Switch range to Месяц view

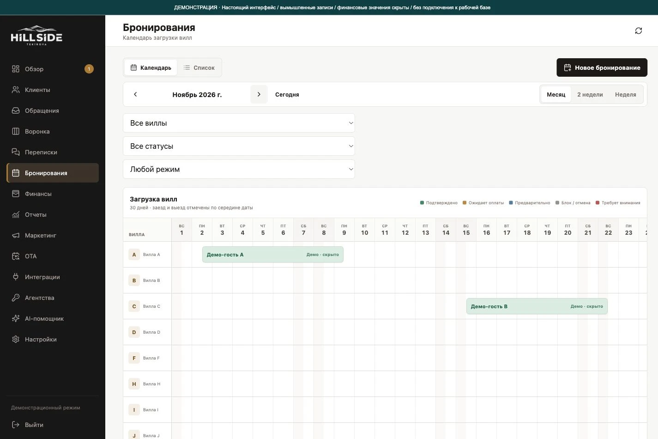[556, 94]
